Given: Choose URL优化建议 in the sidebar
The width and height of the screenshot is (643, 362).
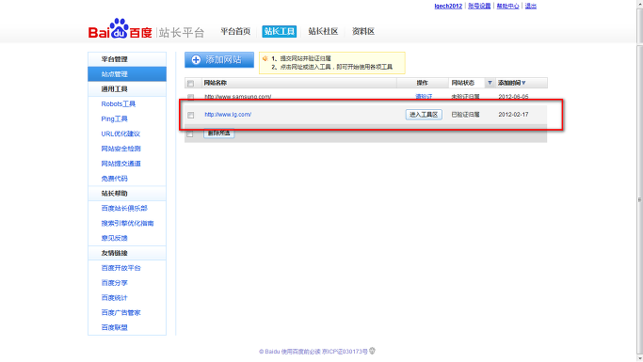Looking at the screenshot, I should [121, 134].
